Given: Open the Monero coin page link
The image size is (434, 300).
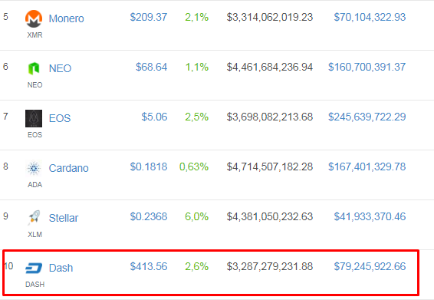Looking at the screenshot, I should (67, 18).
